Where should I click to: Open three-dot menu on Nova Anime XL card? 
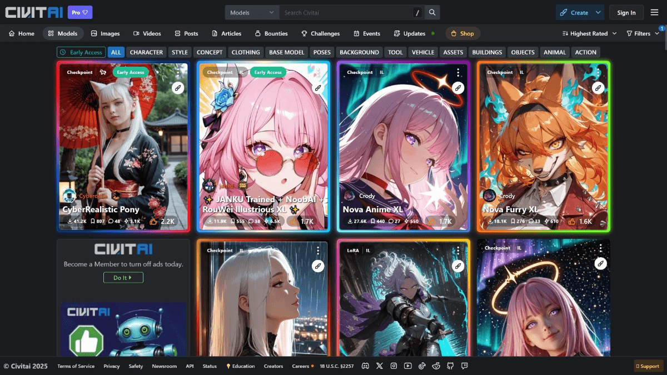tap(458, 73)
